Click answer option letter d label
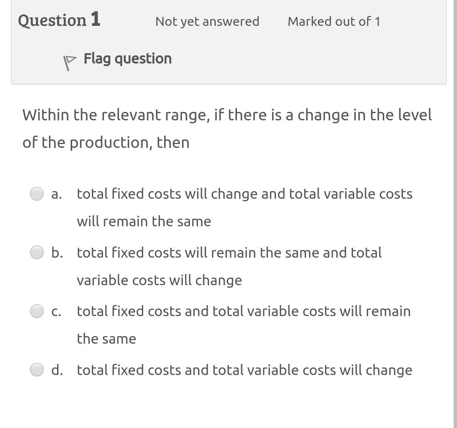457x428 pixels. pos(56,369)
